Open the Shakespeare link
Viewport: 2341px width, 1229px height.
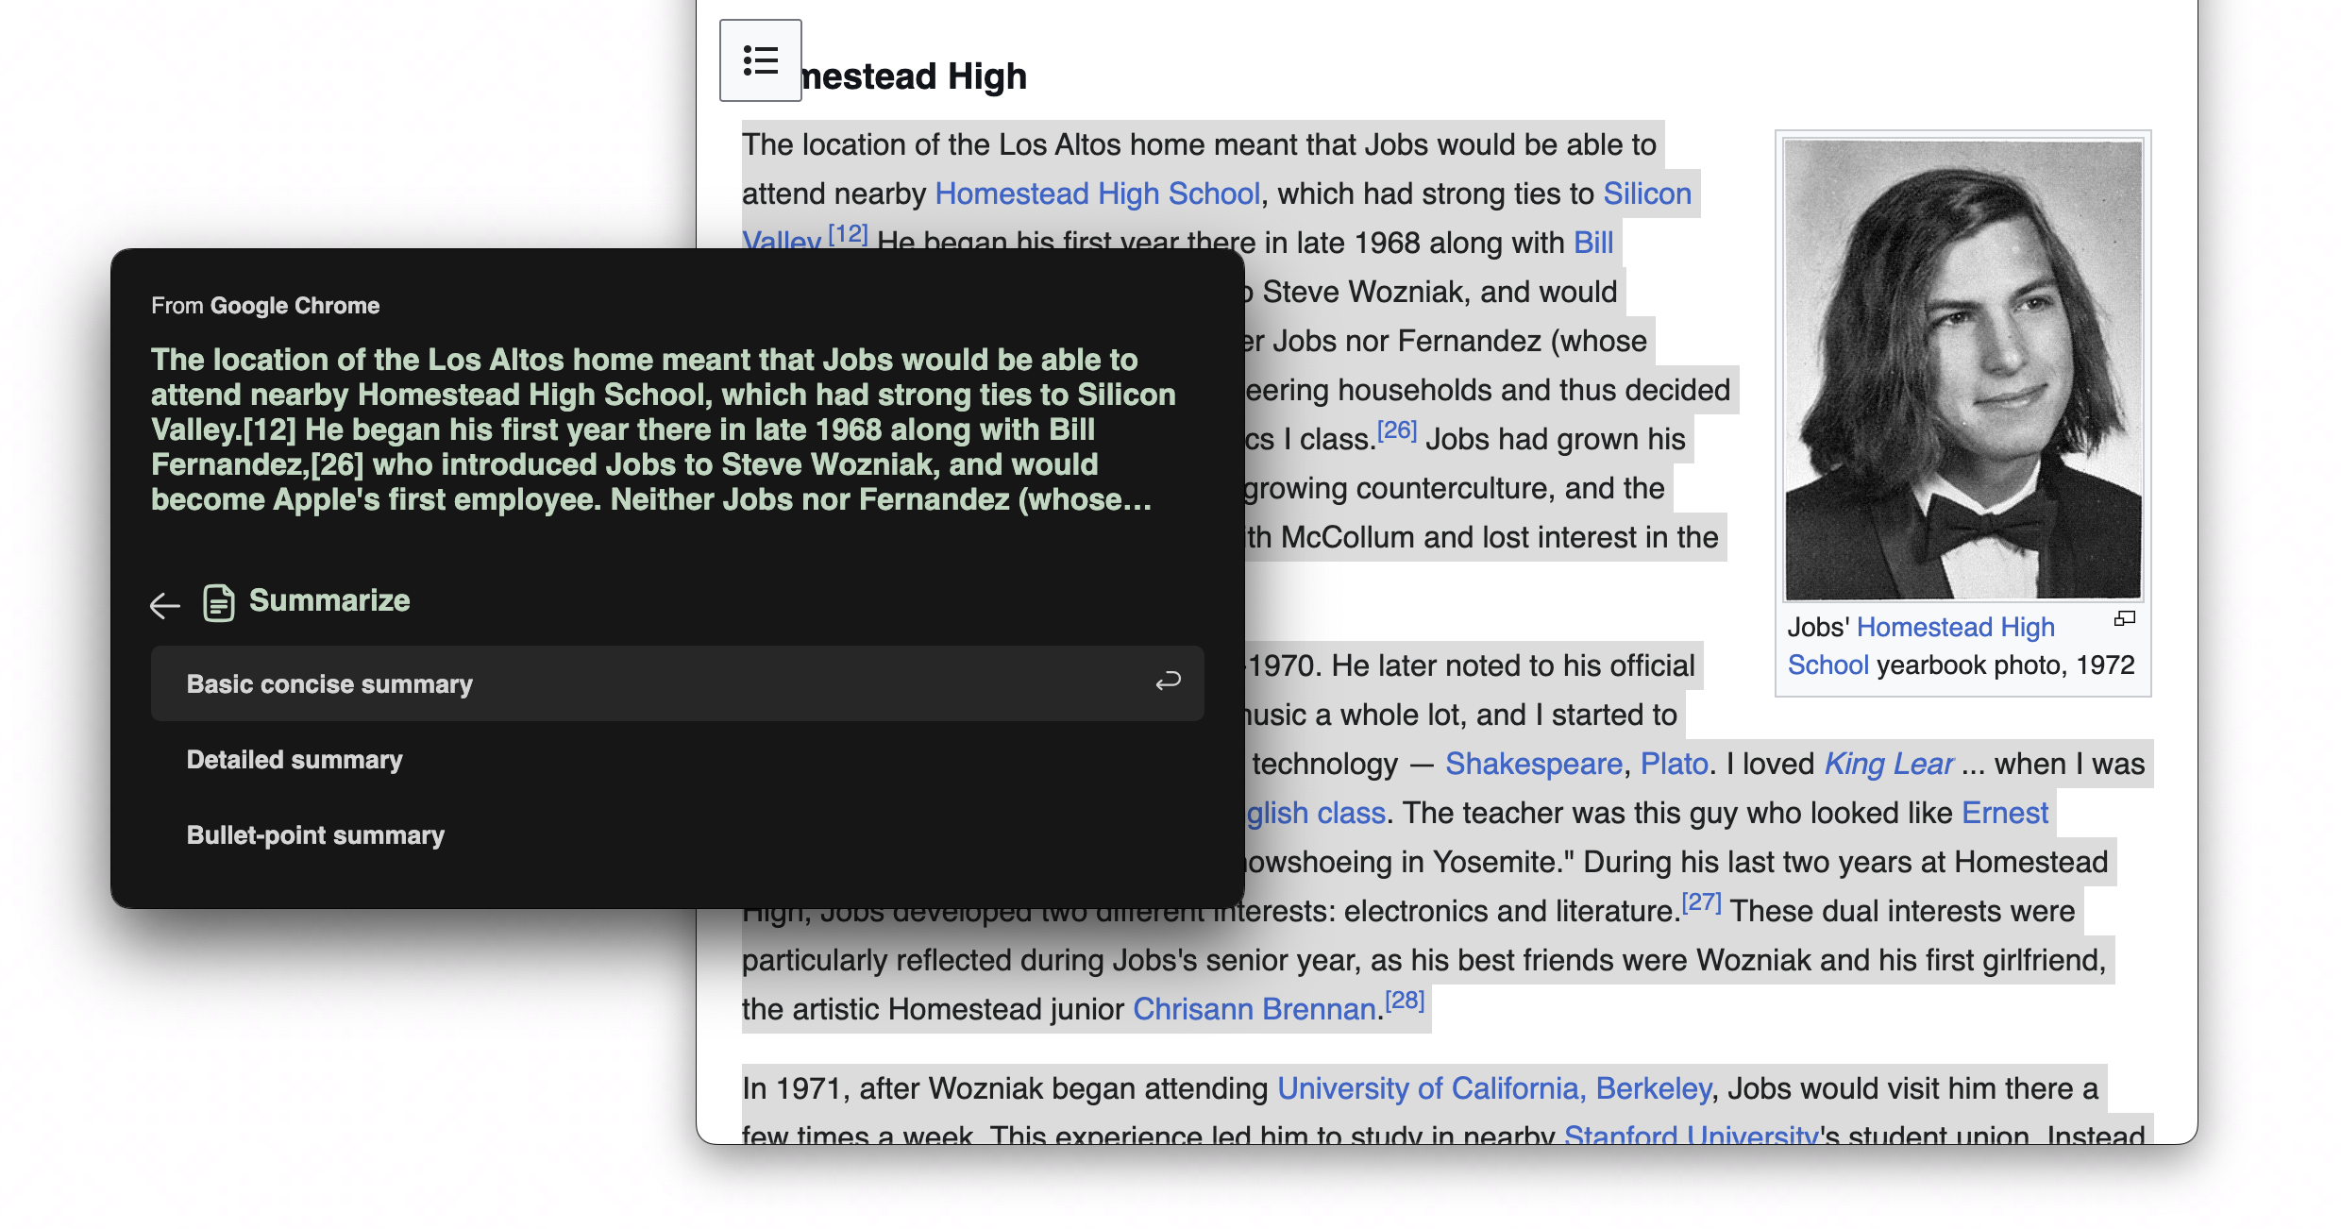click(1533, 764)
